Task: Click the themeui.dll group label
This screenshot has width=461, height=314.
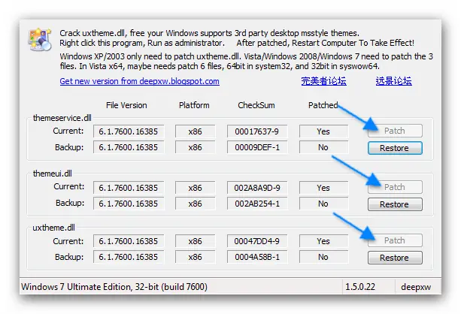Action: point(53,174)
